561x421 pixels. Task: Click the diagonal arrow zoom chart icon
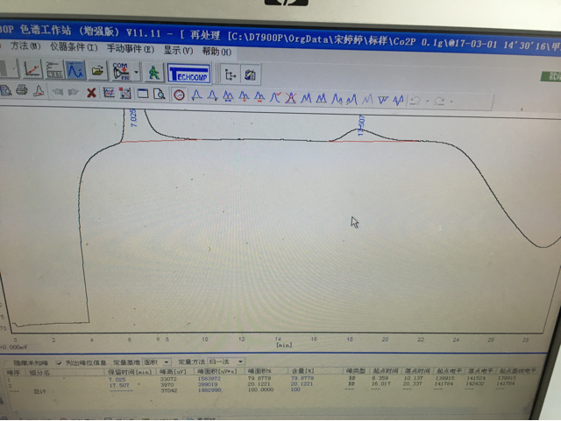[x=124, y=94]
